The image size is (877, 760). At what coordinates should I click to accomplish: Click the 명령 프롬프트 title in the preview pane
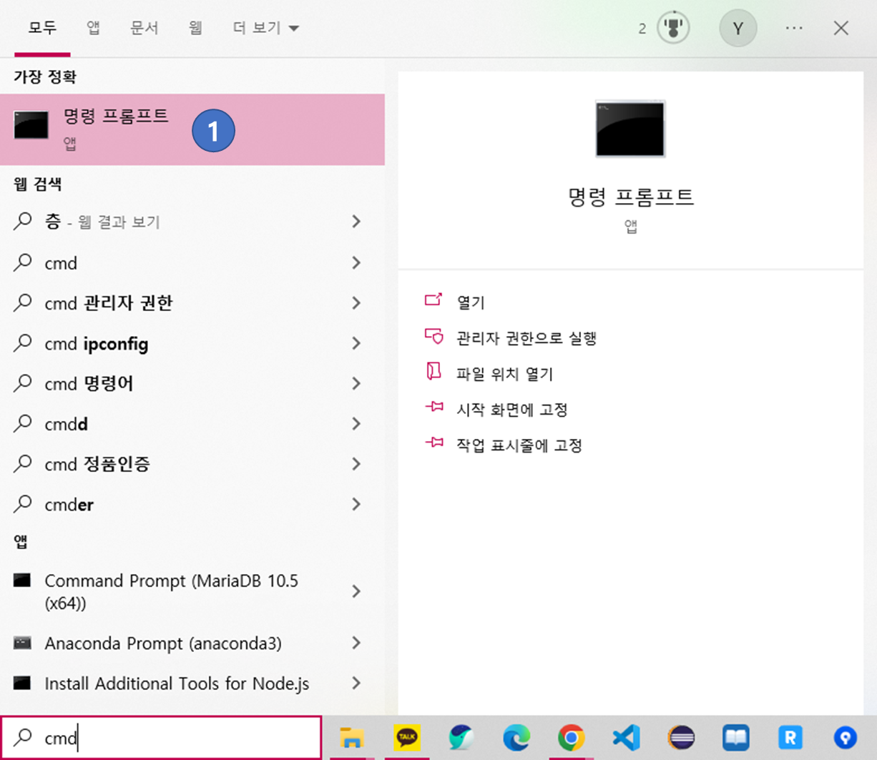pos(630,196)
